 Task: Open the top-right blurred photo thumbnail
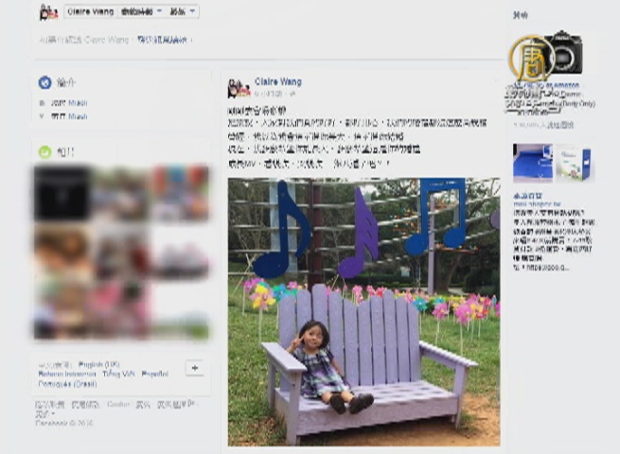[x=180, y=194]
